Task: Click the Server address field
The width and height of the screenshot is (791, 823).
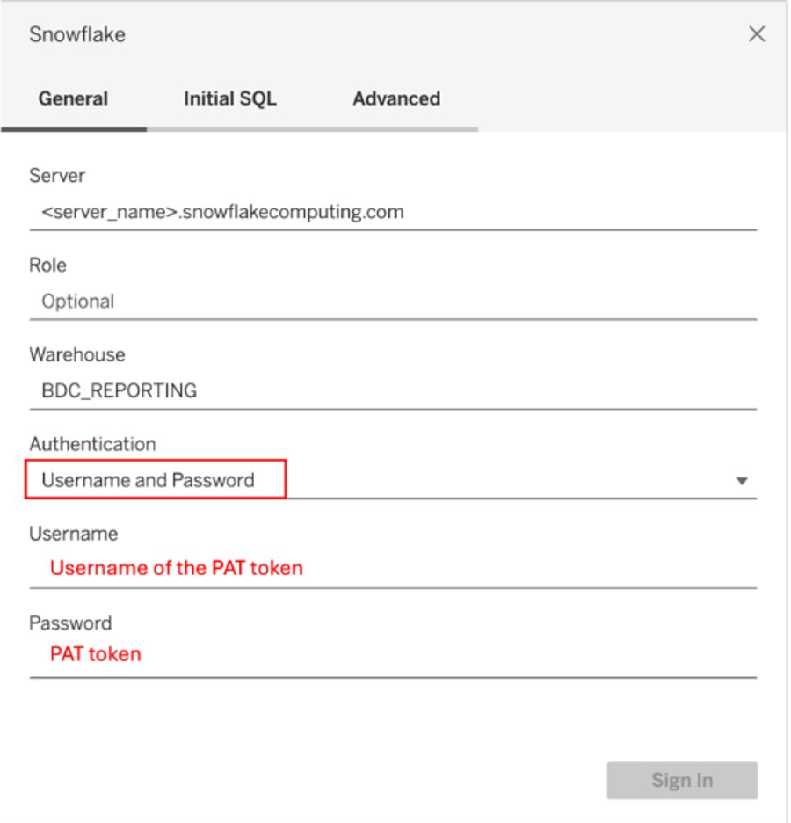Action: (395, 212)
